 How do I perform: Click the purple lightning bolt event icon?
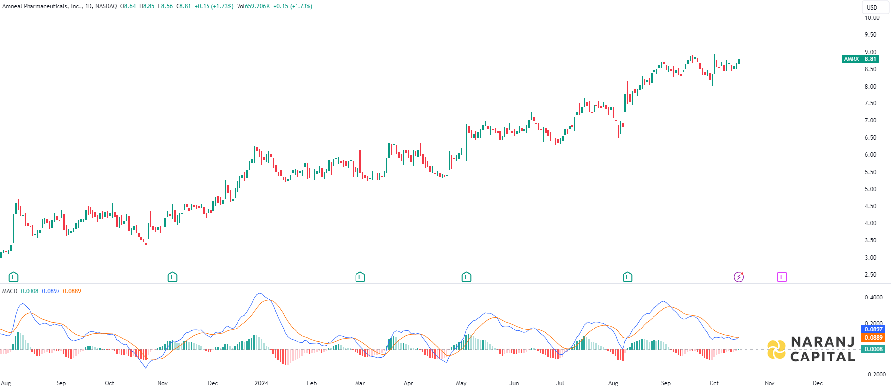pos(739,277)
